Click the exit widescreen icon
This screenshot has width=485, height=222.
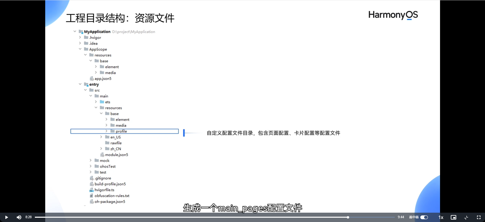[466, 217]
